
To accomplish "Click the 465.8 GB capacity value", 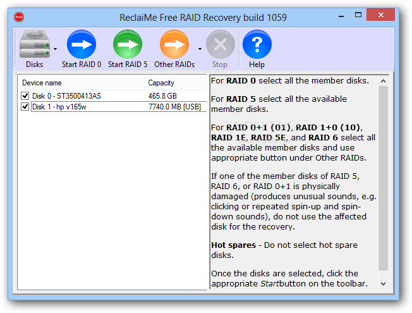I will (162, 96).
